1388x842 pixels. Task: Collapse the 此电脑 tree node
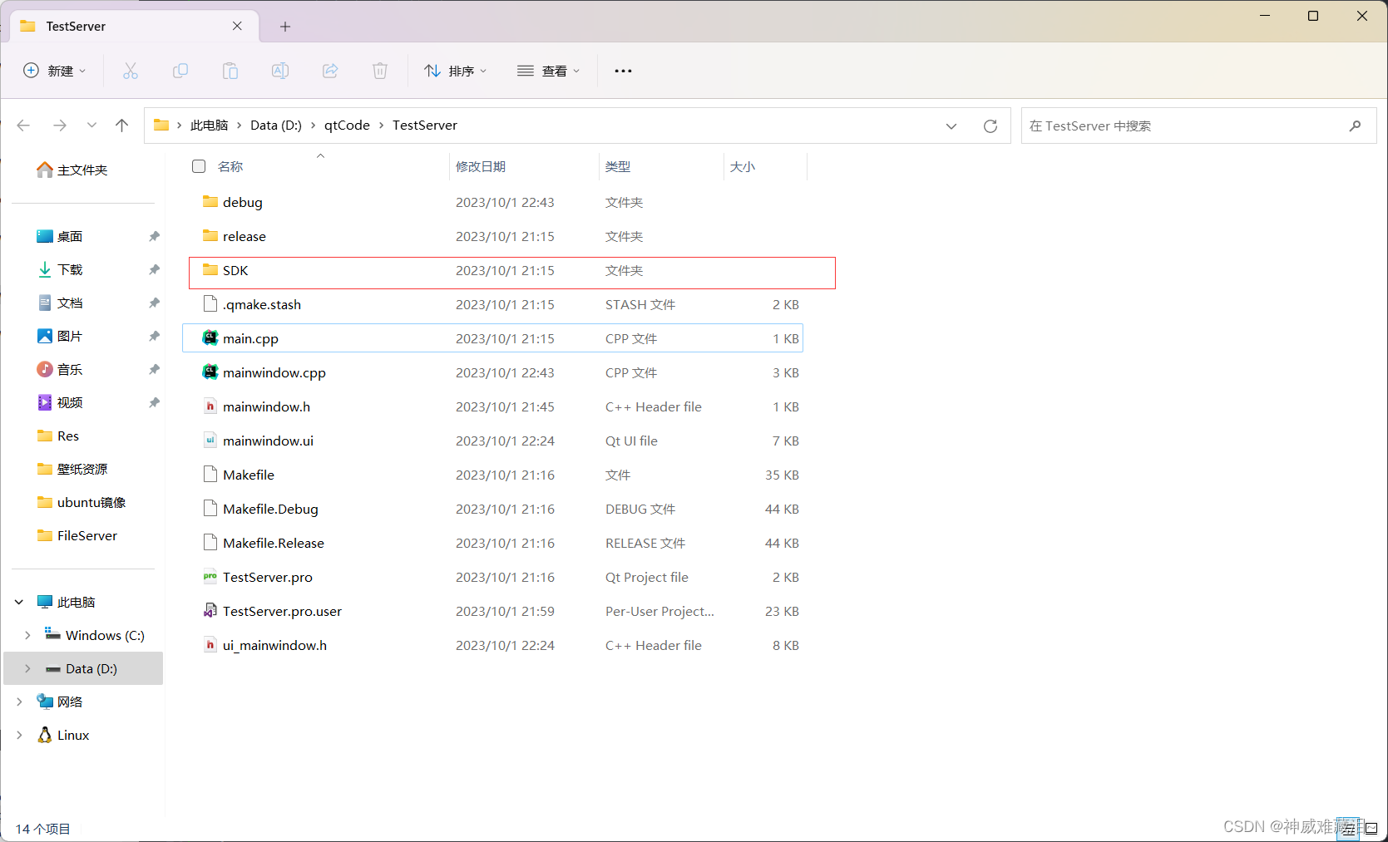pos(19,602)
